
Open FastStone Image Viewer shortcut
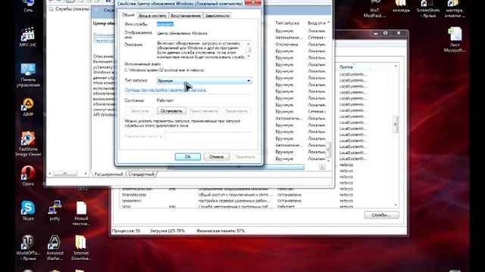28,144
